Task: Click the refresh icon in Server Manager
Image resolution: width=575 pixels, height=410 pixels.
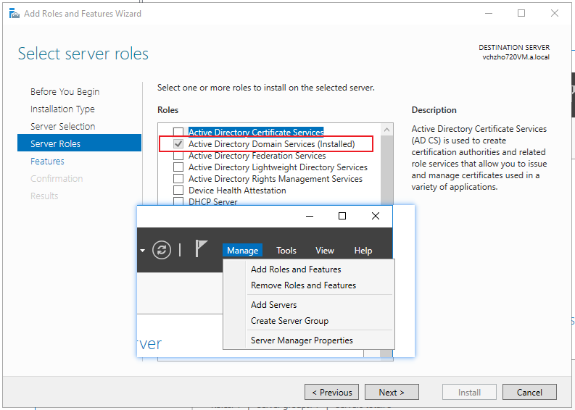Action: 162,250
